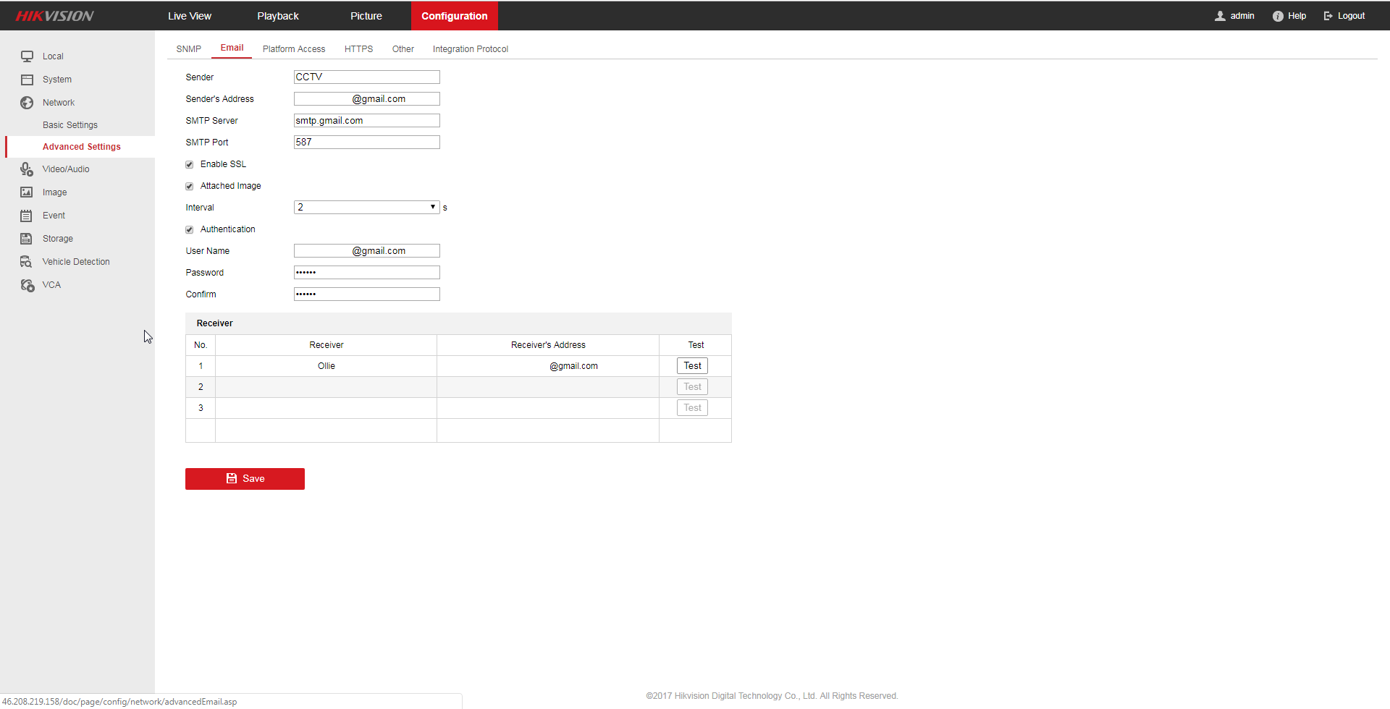Toggle the Authentication checkbox

point(190,230)
